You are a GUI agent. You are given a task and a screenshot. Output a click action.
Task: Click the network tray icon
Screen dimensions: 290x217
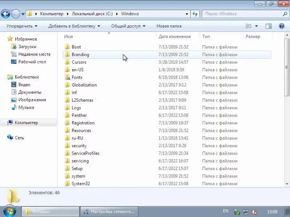(x=246, y=212)
